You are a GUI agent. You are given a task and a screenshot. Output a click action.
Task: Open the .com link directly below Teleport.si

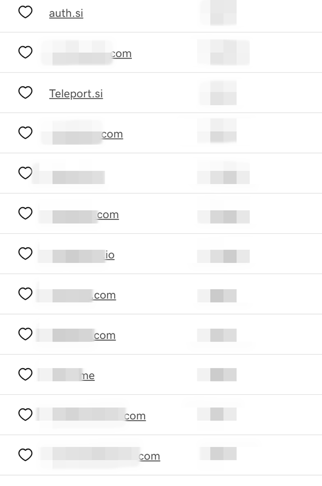(82, 134)
